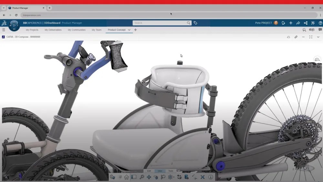Toggle the hide/show visibility swap tool

[x=179, y=177]
